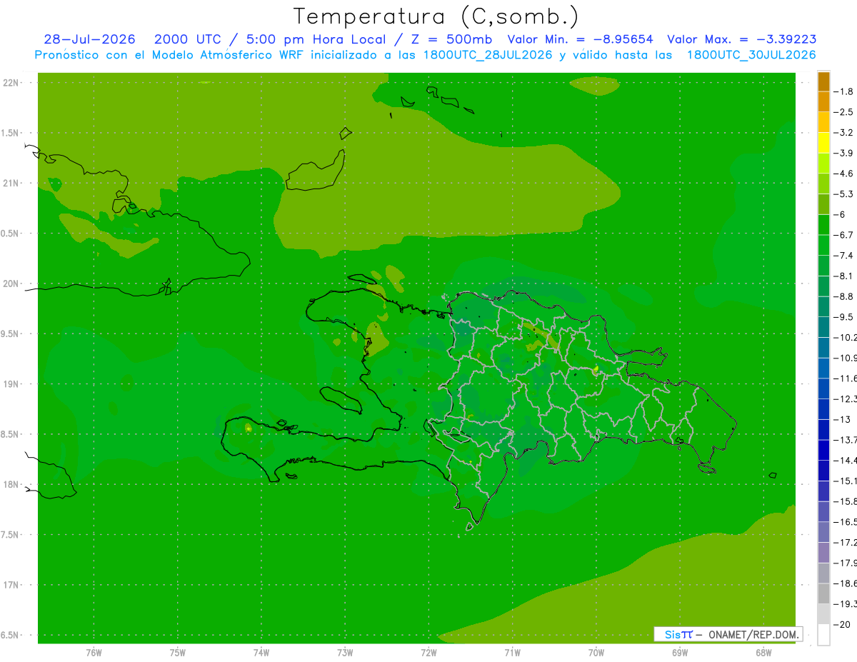The width and height of the screenshot is (857, 662).
Task: Click the "22N" latitude axis label
Action: point(12,83)
